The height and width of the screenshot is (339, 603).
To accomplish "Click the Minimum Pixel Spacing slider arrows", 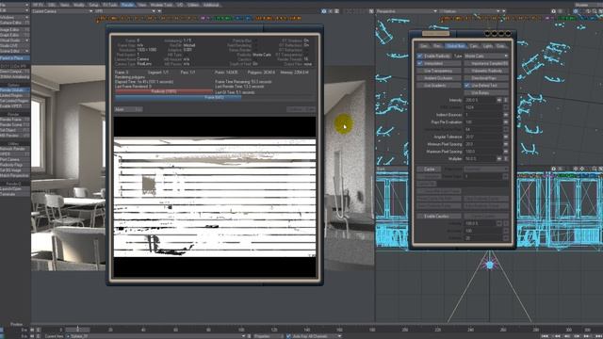I will point(506,144).
